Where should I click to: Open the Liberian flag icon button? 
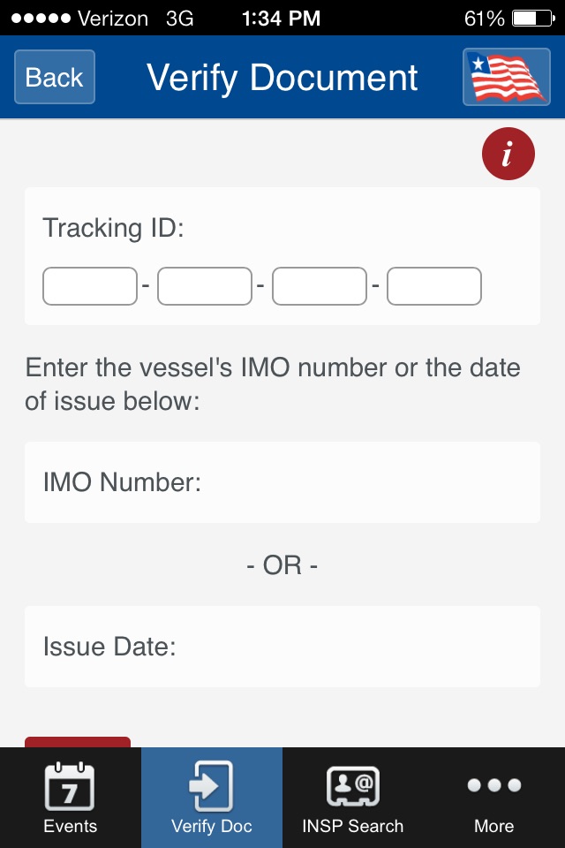[507, 77]
